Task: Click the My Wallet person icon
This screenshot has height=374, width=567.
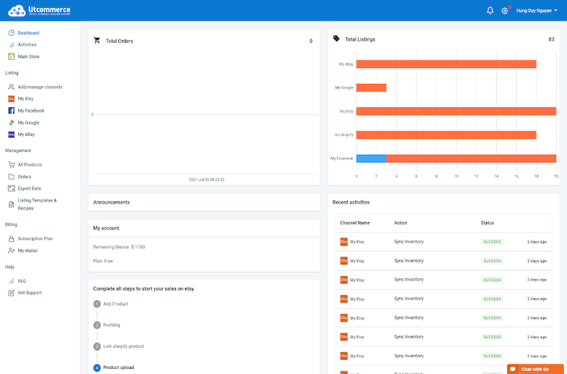Action: click(x=11, y=251)
